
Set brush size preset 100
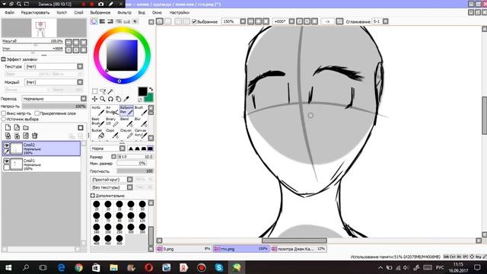131,217
